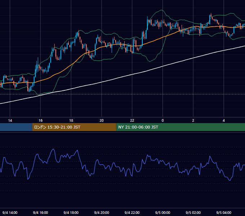This screenshot has width=245, height=216.
Task: Click the 9/5 04:00 time label
Action: [224, 212]
